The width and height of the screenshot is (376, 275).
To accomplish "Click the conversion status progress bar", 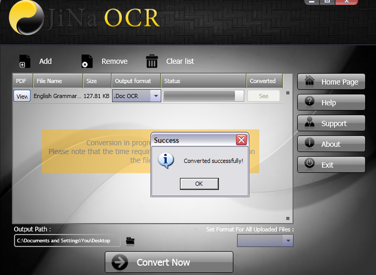I will pyautogui.click(x=203, y=96).
